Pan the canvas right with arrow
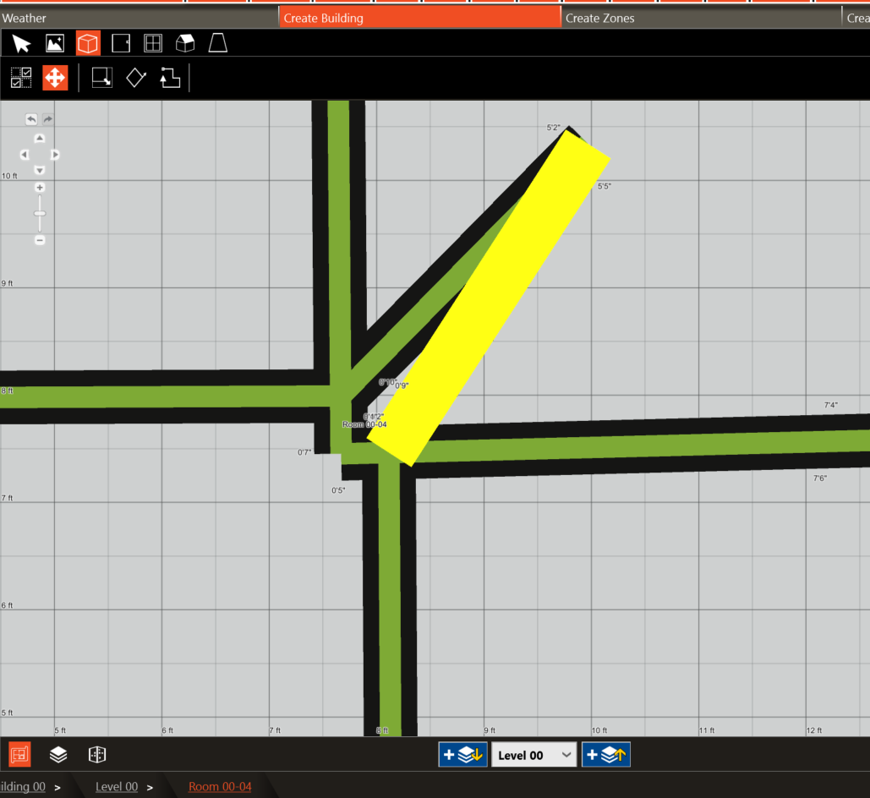Image resolution: width=870 pixels, height=798 pixels. [55, 155]
